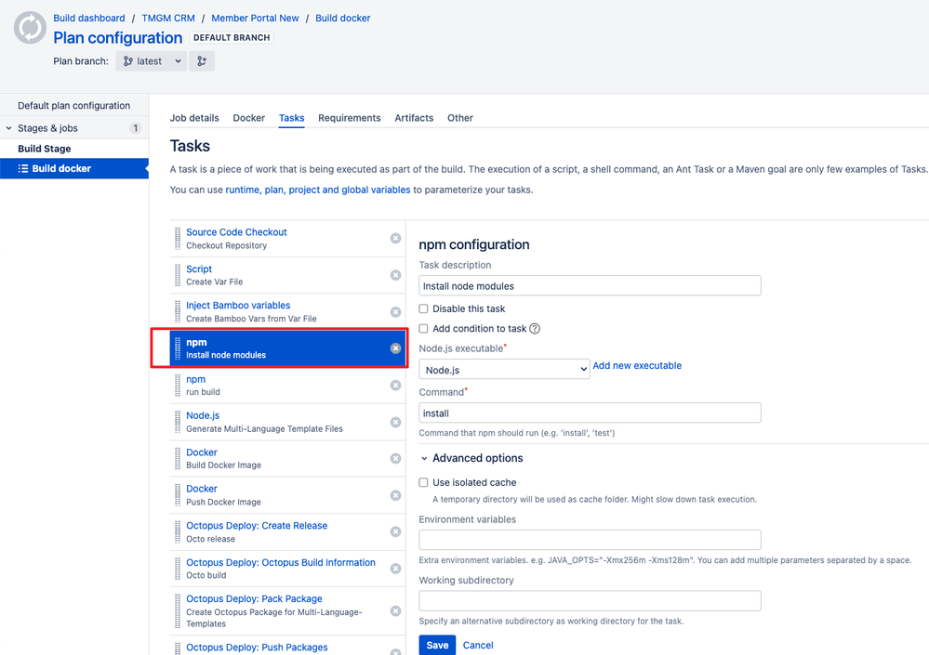This screenshot has height=655, width=929.
Task: Click in the Working subdirectory field
Action: [590, 600]
